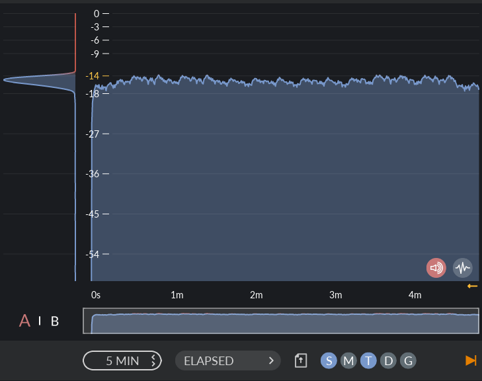
Task: Click the orange -14 target level label
Action: click(x=92, y=75)
